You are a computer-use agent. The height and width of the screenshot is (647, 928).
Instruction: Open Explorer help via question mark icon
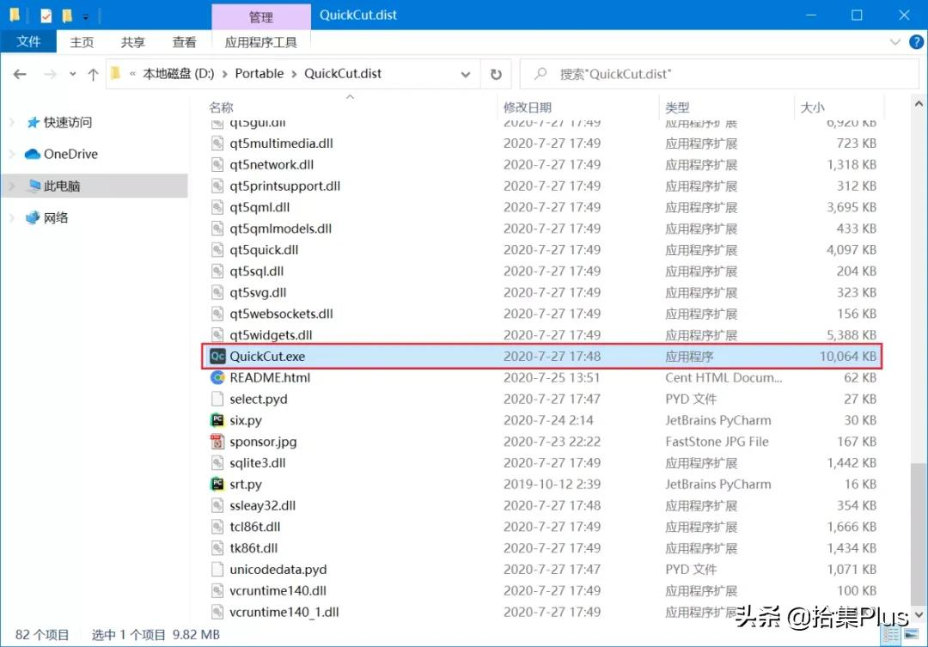tap(916, 42)
